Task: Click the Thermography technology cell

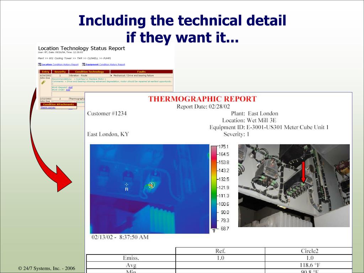Action: (x=77, y=99)
